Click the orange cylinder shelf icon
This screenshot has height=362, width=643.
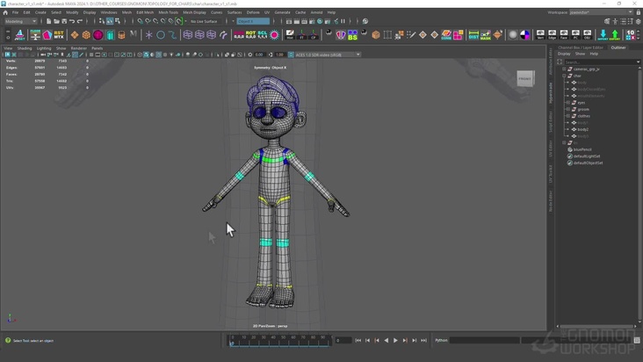(121, 35)
